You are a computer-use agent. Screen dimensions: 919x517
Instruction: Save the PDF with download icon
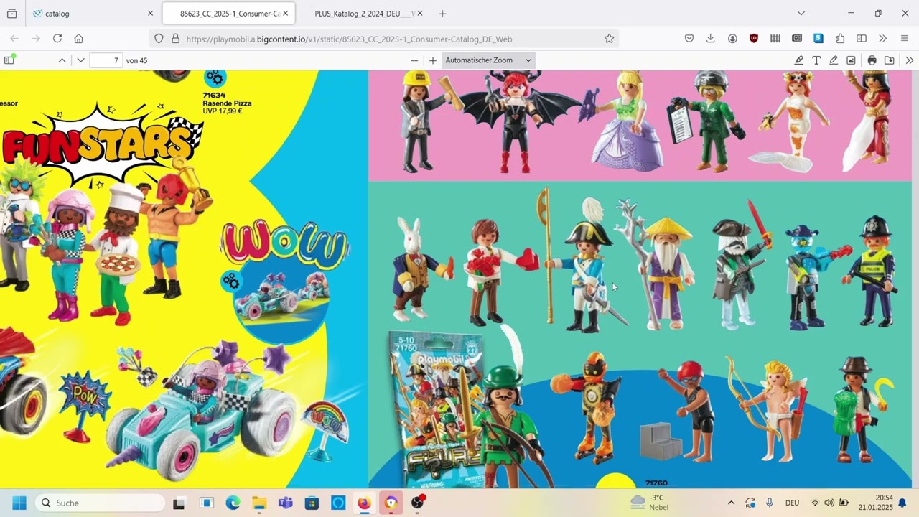click(890, 60)
